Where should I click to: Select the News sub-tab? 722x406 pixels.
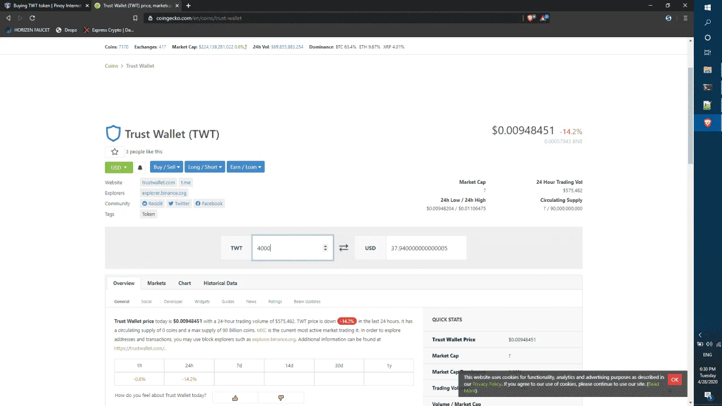[x=251, y=302]
